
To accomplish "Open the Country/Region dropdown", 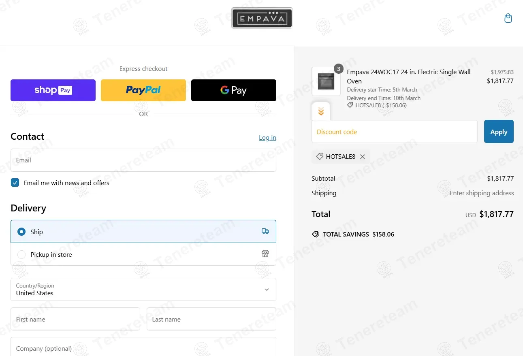I will click(143, 289).
